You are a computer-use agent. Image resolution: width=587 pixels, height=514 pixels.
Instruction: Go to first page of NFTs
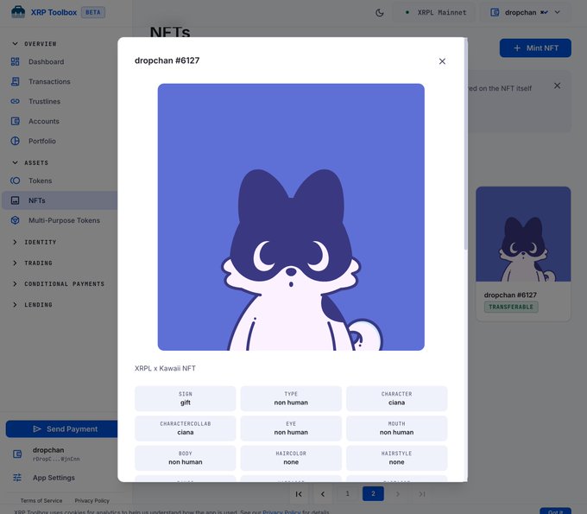click(x=299, y=494)
